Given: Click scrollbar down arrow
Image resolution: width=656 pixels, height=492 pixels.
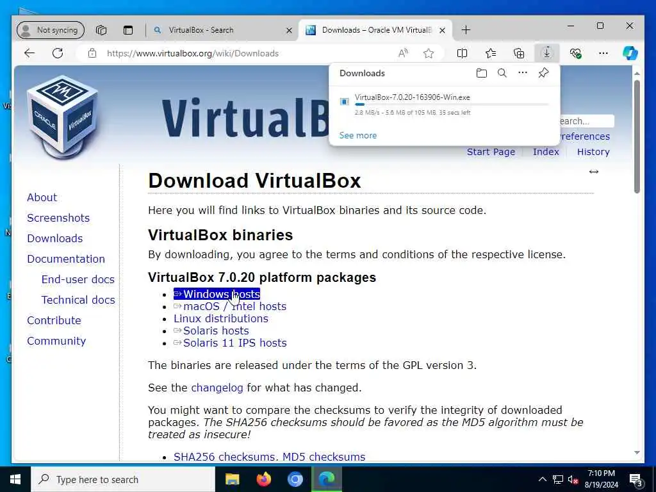Looking at the screenshot, I should [x=637, y=452].
